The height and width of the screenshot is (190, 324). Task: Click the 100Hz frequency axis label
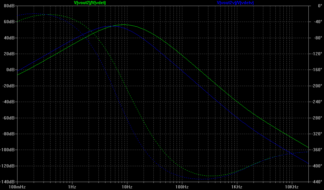coord(182,186)
